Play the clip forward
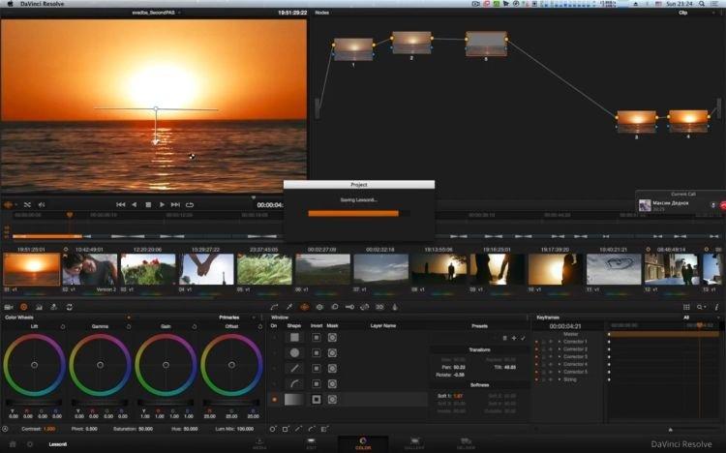This screenshot has width=726, height=453. tap(162, 204)
